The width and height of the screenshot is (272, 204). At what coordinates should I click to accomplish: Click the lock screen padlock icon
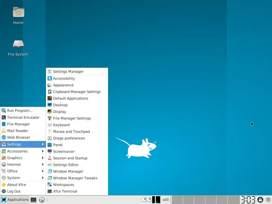click(x=260, y=200)
